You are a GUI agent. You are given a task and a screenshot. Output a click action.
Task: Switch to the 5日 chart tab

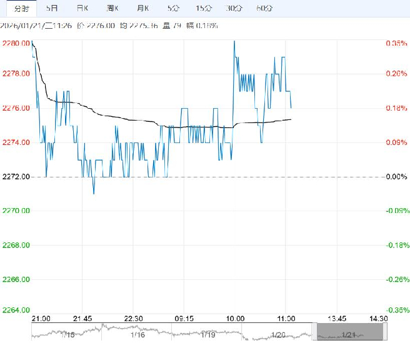point(52,8)
